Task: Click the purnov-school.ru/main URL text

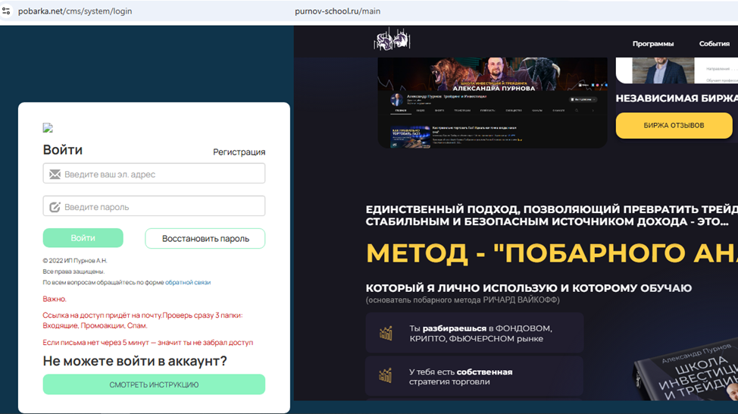Action: click(x=337, y=11)
